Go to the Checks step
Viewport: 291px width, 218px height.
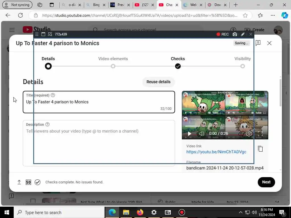coord(178,63)
